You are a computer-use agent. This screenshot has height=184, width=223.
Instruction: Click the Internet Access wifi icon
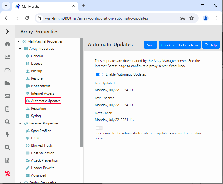[28, 93]
